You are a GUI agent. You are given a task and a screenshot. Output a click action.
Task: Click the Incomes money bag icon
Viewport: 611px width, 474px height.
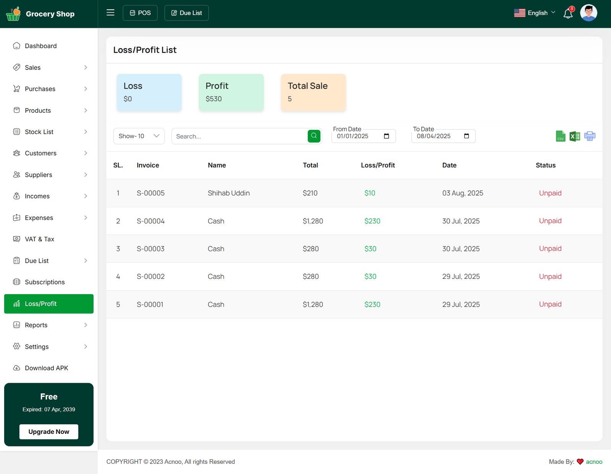tap(16, 196)
